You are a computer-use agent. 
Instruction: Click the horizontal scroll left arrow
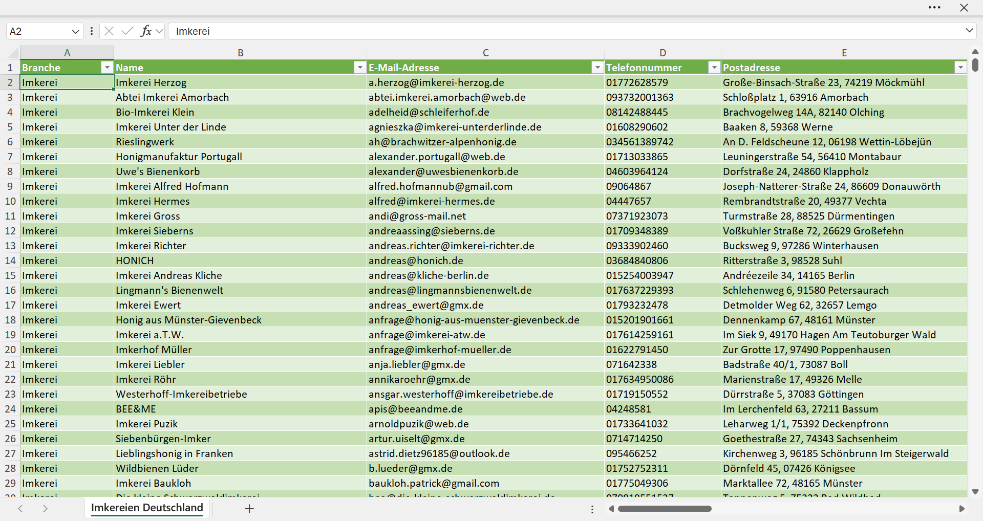pyautogui.click(x=611, y=509)
